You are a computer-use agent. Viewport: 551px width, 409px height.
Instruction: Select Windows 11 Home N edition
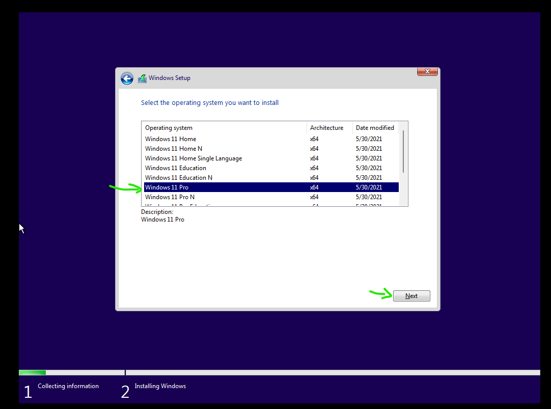271,149
